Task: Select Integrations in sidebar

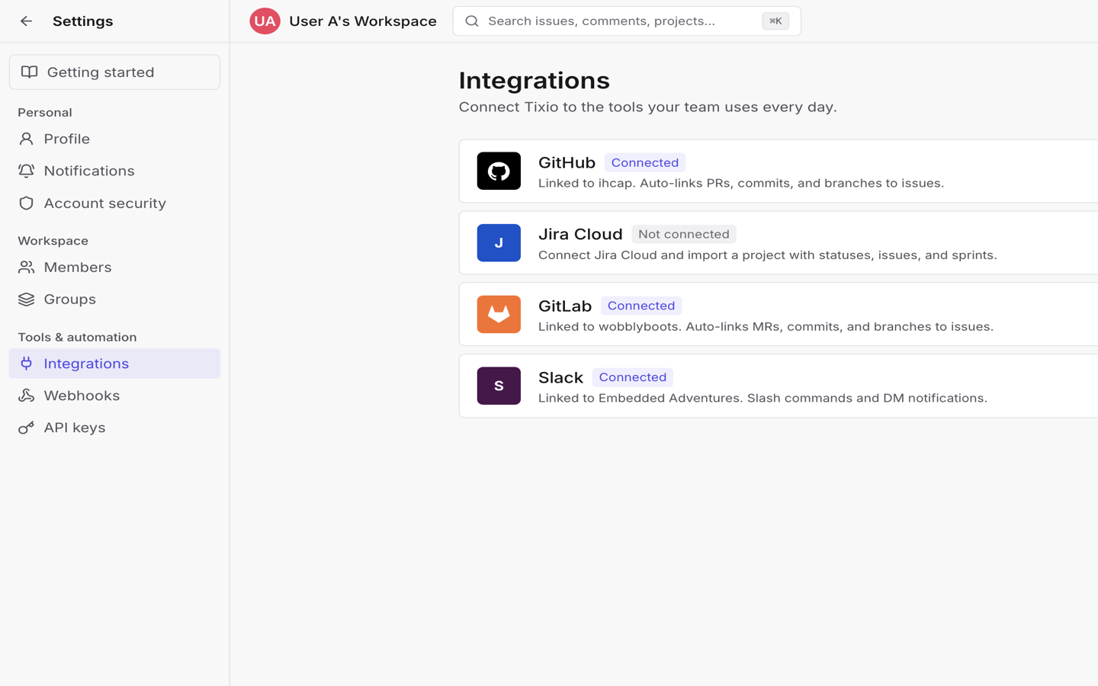Action: [114, 364]
